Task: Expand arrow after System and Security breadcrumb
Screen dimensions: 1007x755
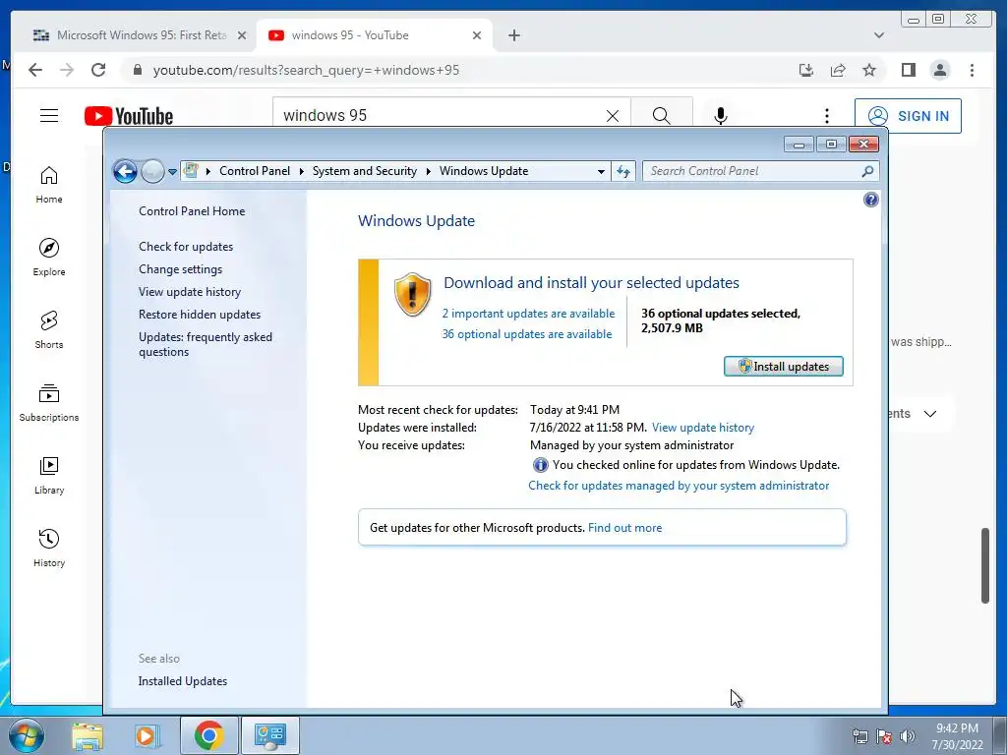Action: (429, 171)
